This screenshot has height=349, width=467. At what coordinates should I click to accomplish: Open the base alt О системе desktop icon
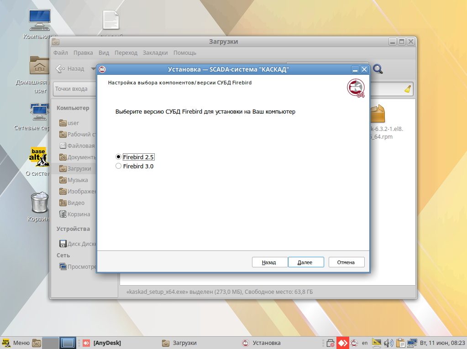coord(39,157)
